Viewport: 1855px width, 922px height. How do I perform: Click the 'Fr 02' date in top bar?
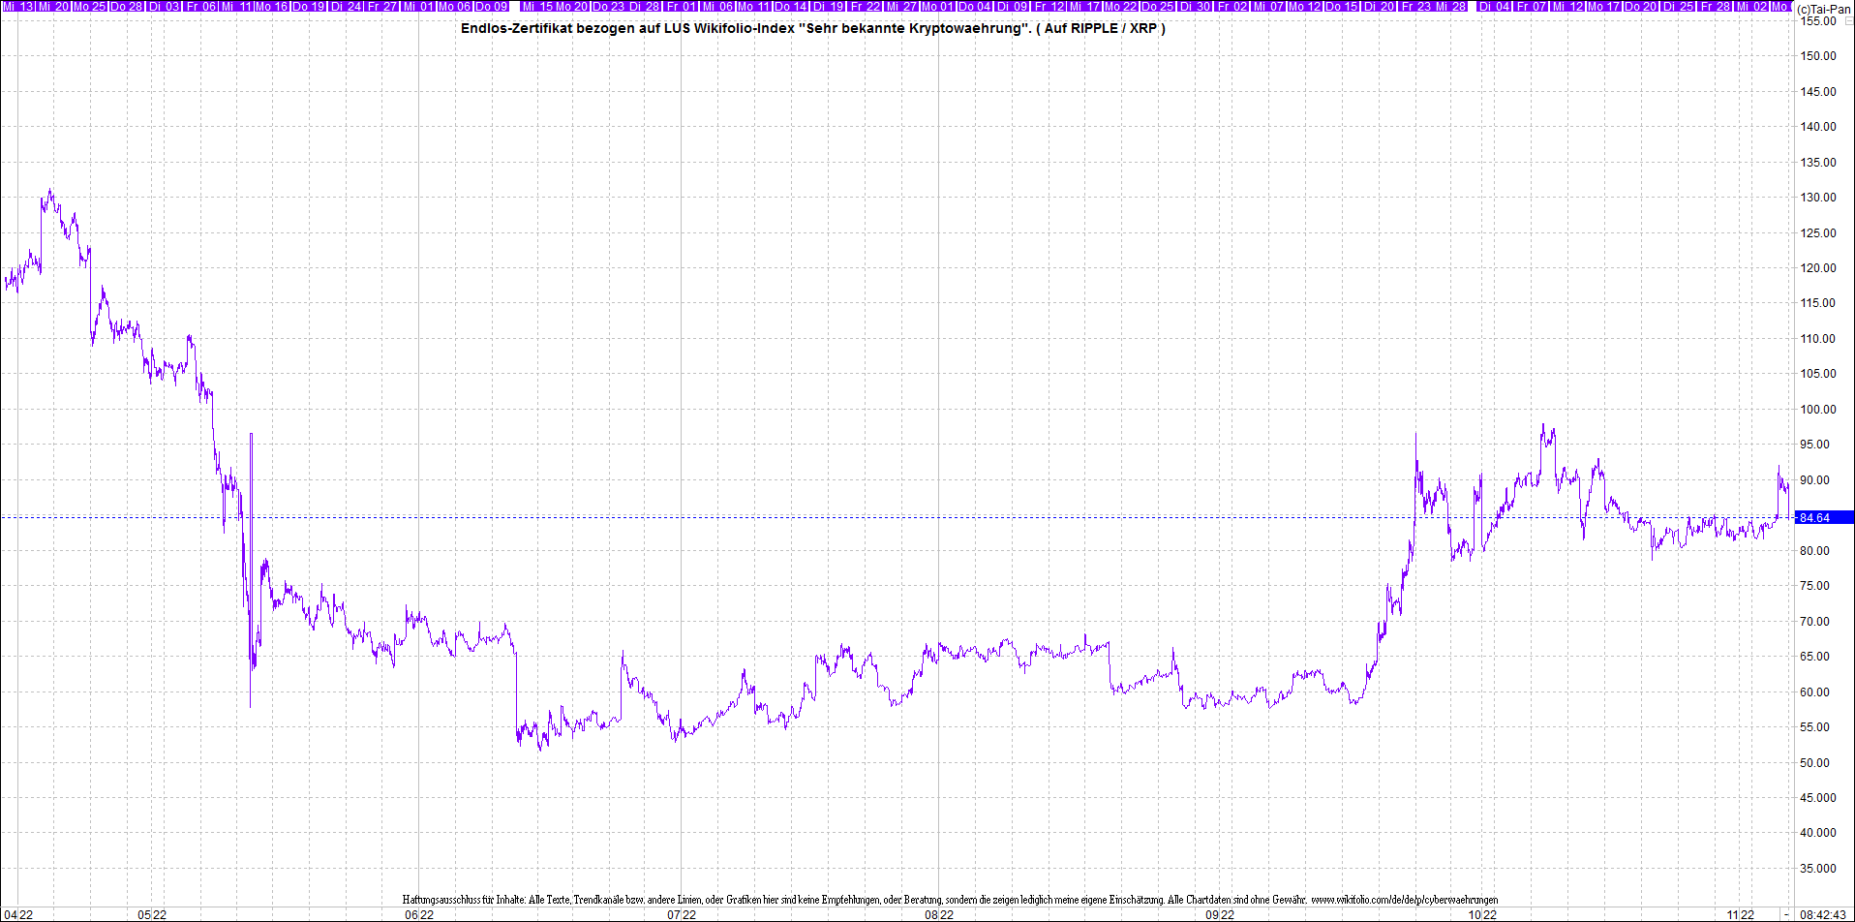[x=1232, y=7]
